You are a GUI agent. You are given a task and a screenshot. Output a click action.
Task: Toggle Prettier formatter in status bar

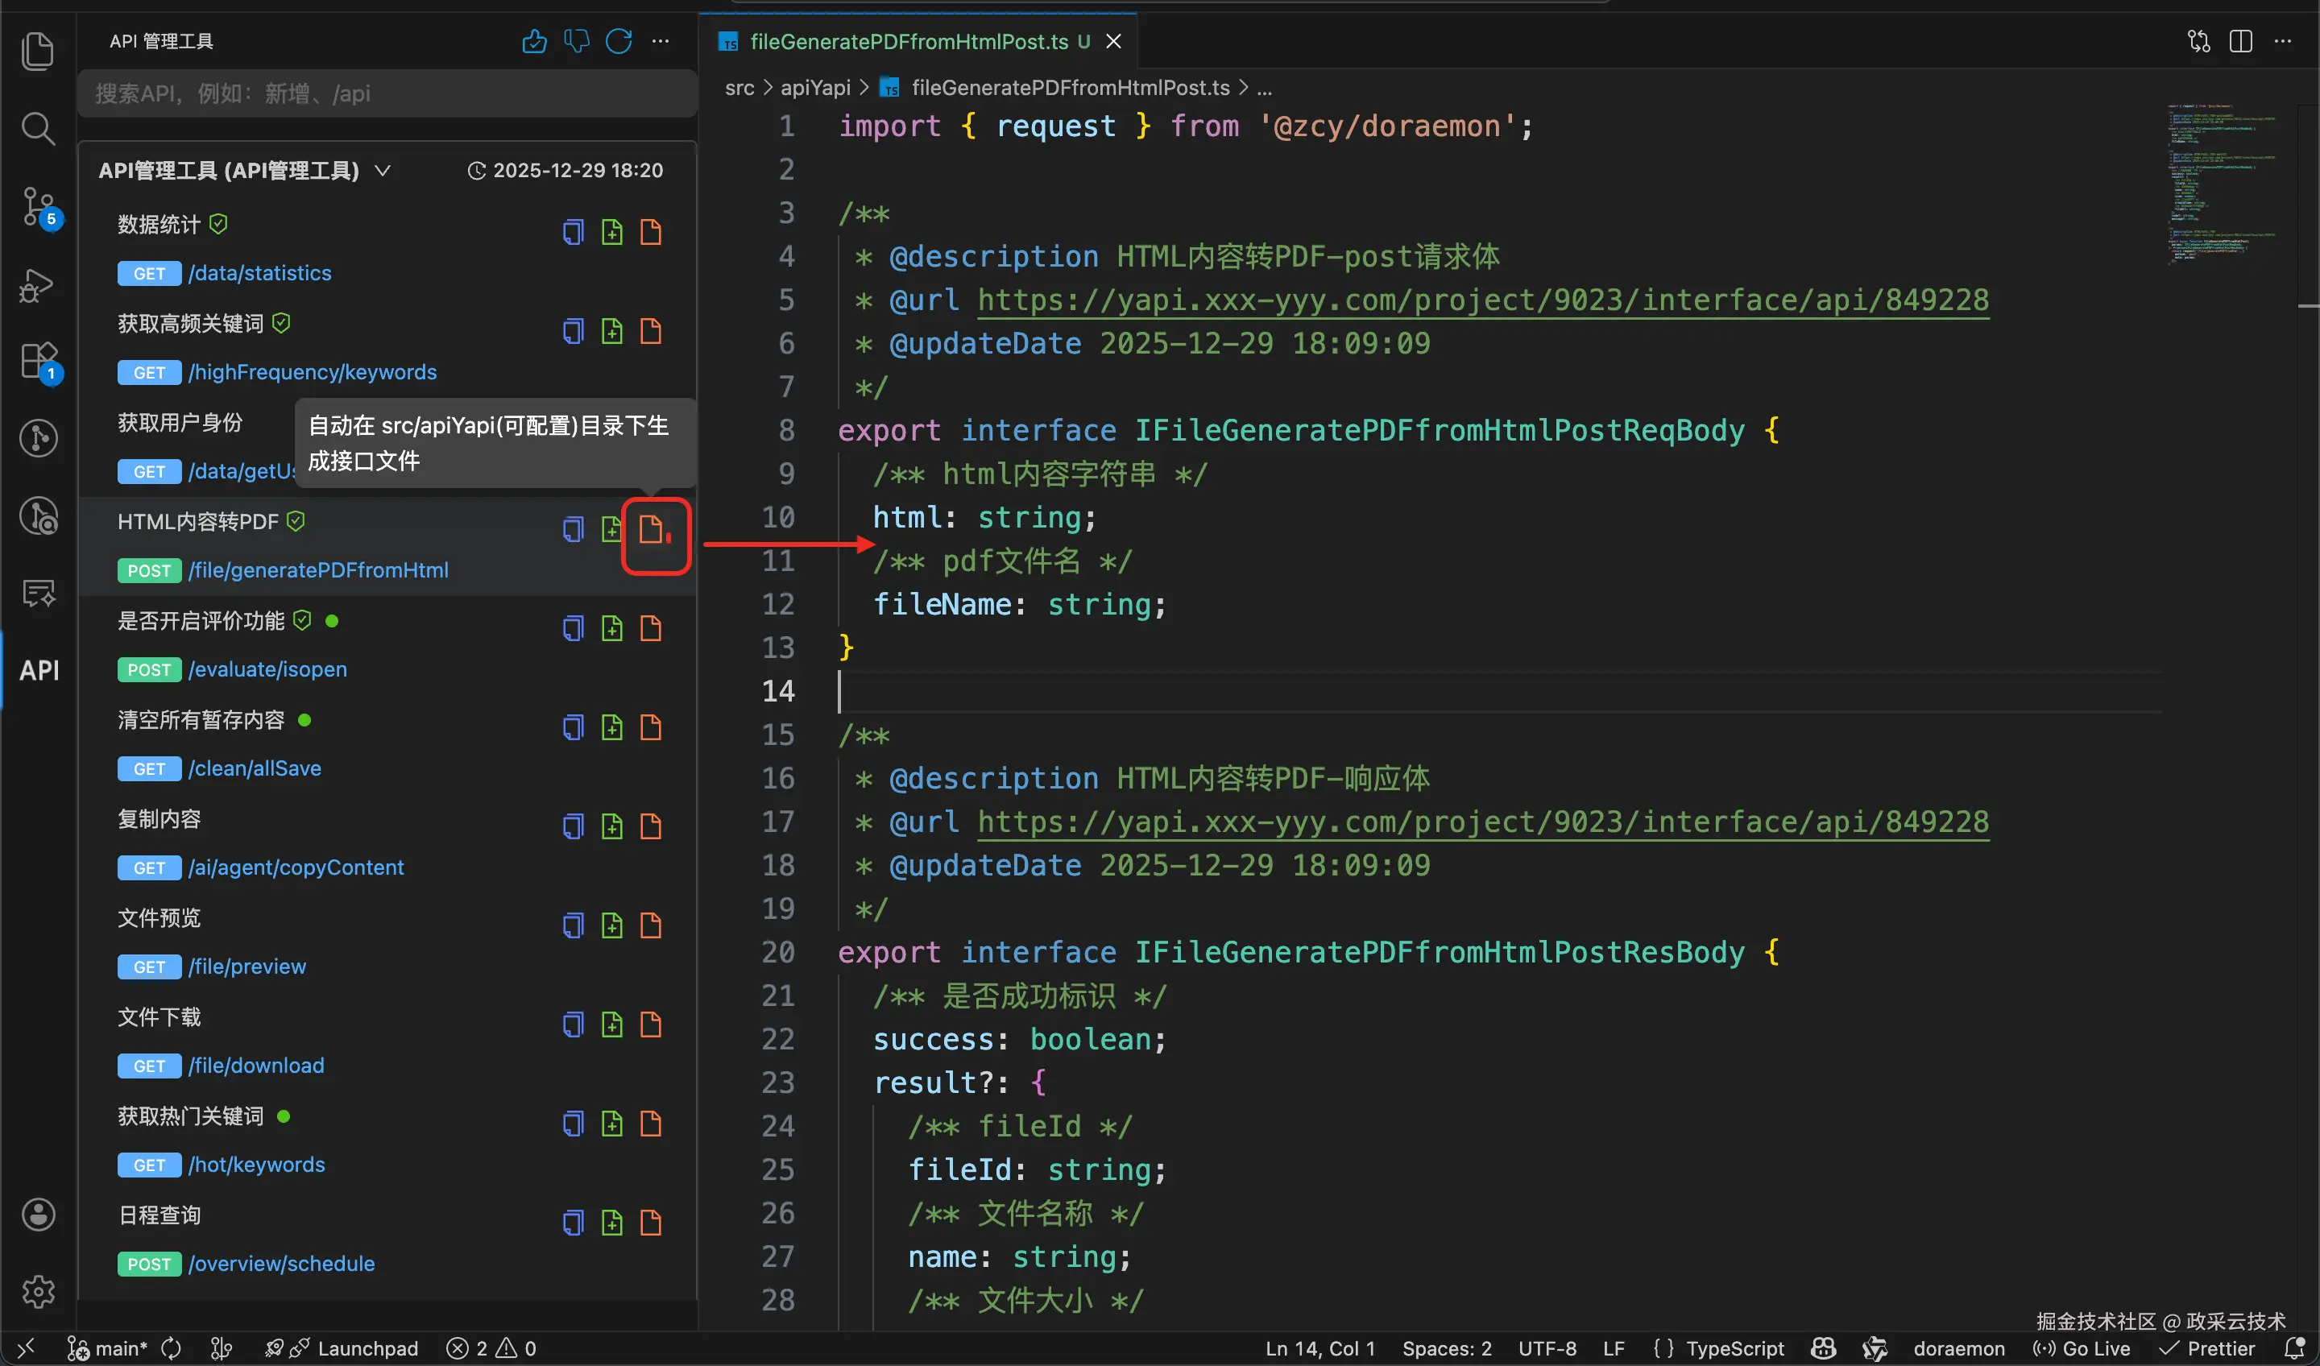pos(2208,1348)
